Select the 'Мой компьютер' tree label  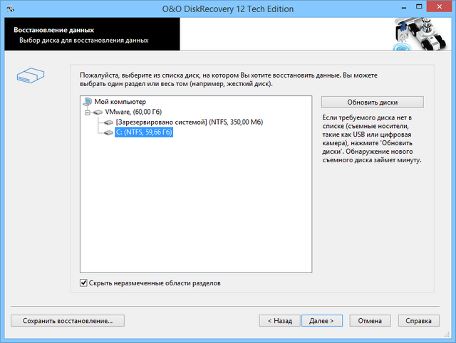(x=120, y=102)
